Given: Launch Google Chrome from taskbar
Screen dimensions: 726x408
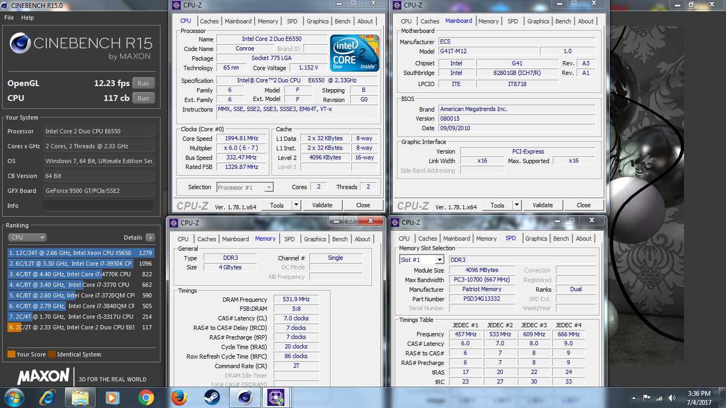Looking at the screenshot, I should (x=146, y=397).
